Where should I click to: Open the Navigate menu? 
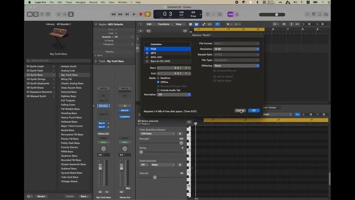pos(80,2)
